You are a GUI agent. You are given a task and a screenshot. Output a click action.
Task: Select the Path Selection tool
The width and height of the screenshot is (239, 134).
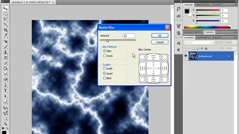[x=5, y=96]
